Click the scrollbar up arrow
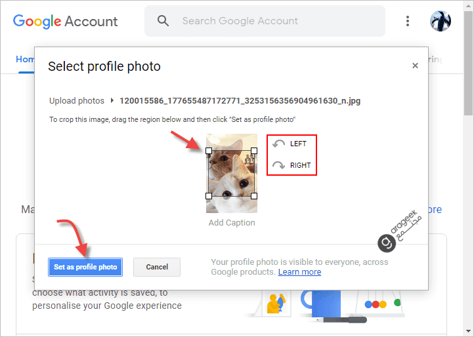This screenshot has height=337, width=474. point(468,5)
